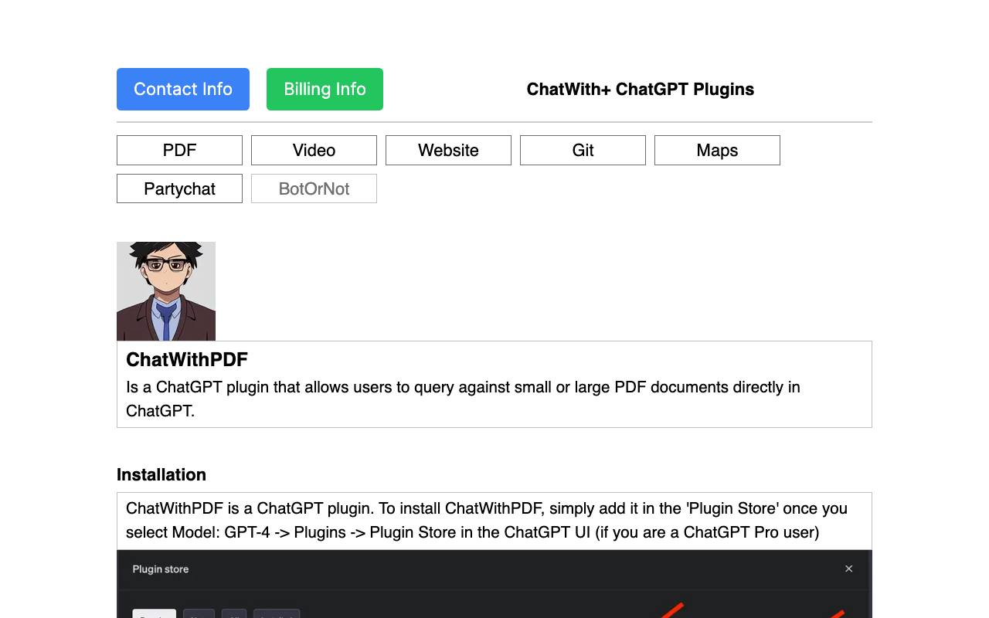
Task: Open the green Billing Info button
Action: [325, 89]
